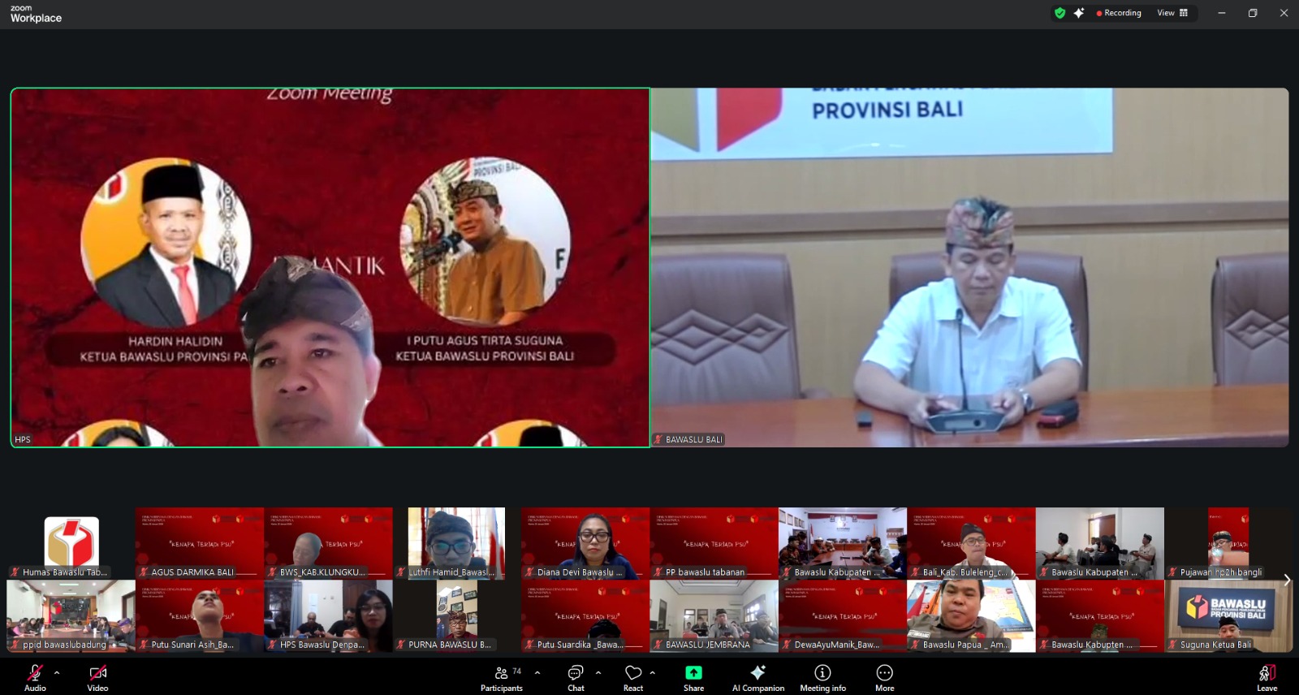Select the Suguna Ketua Bali thumbnail
This screenshot has height=695, width=1299.
(x=1228, y=615)
